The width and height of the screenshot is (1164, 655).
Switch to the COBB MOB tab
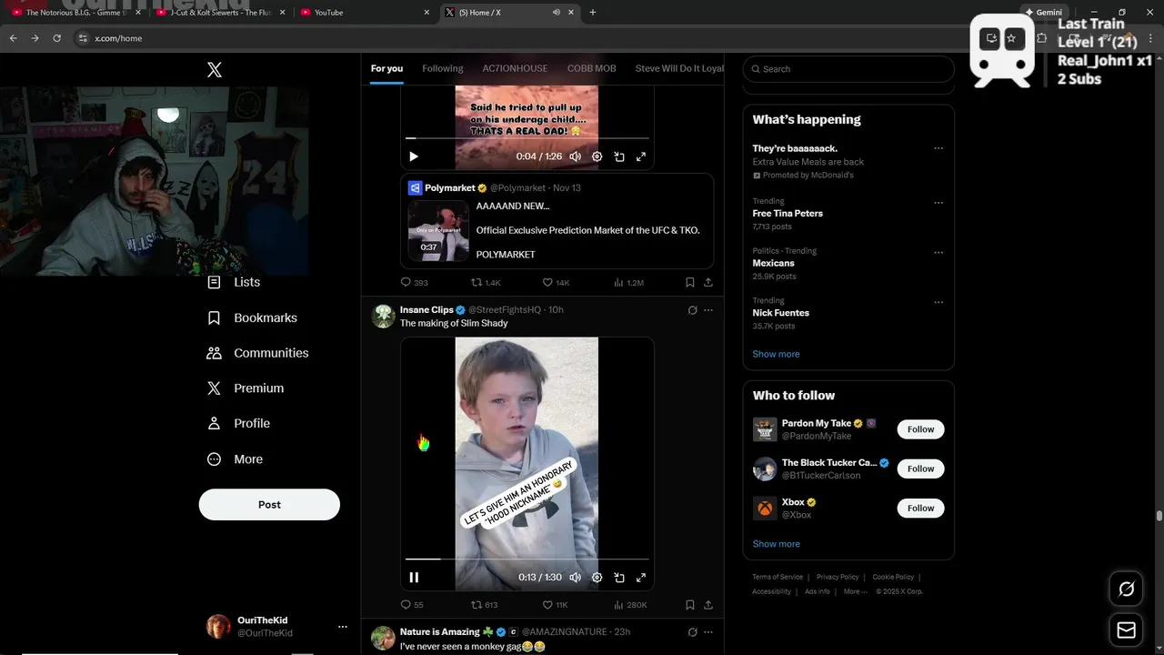(x=592, y=68)
